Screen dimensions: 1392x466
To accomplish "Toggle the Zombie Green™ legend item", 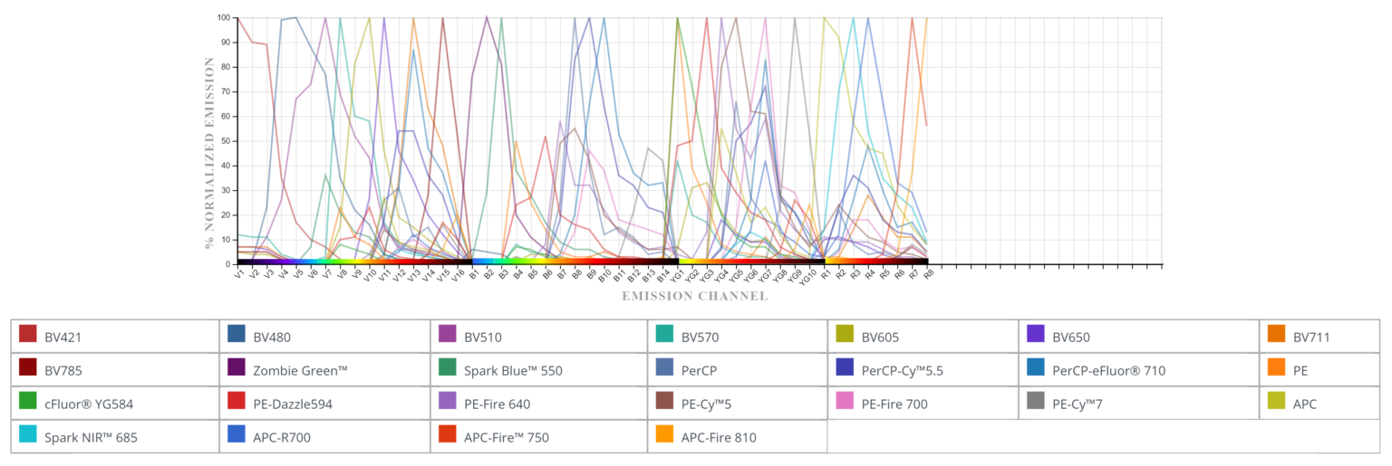I will [x=324, y=369].
